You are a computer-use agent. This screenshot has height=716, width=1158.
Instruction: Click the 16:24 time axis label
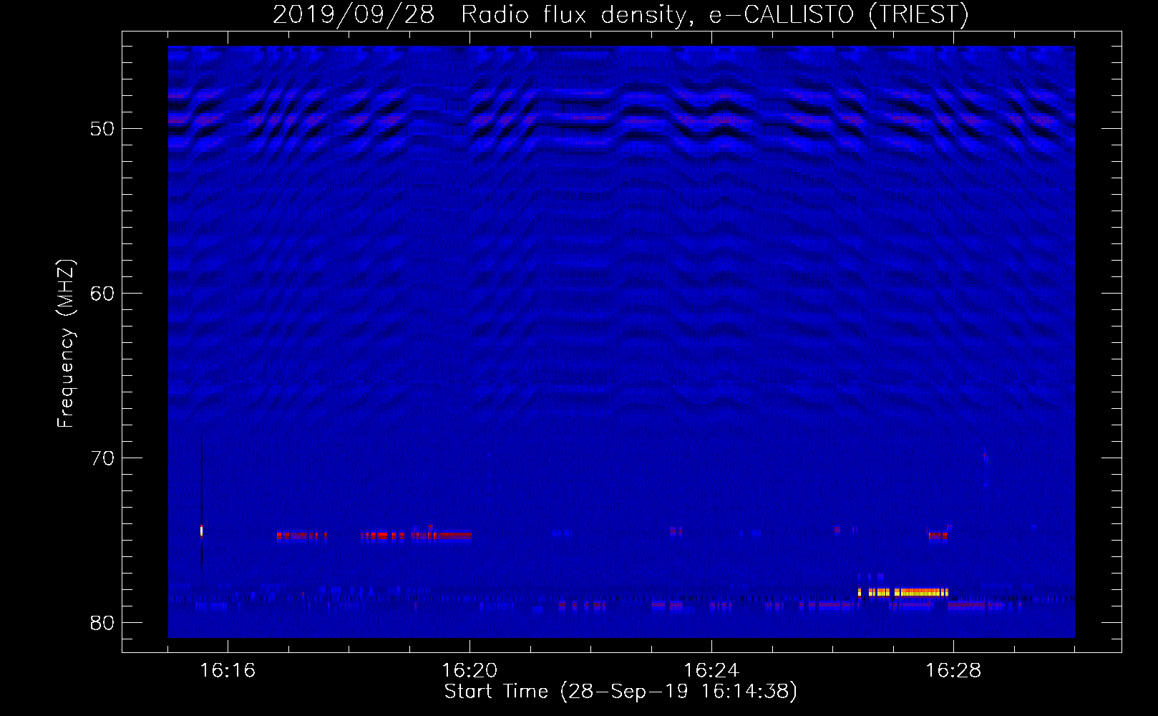pyautogui.click(x=711, y=671)
